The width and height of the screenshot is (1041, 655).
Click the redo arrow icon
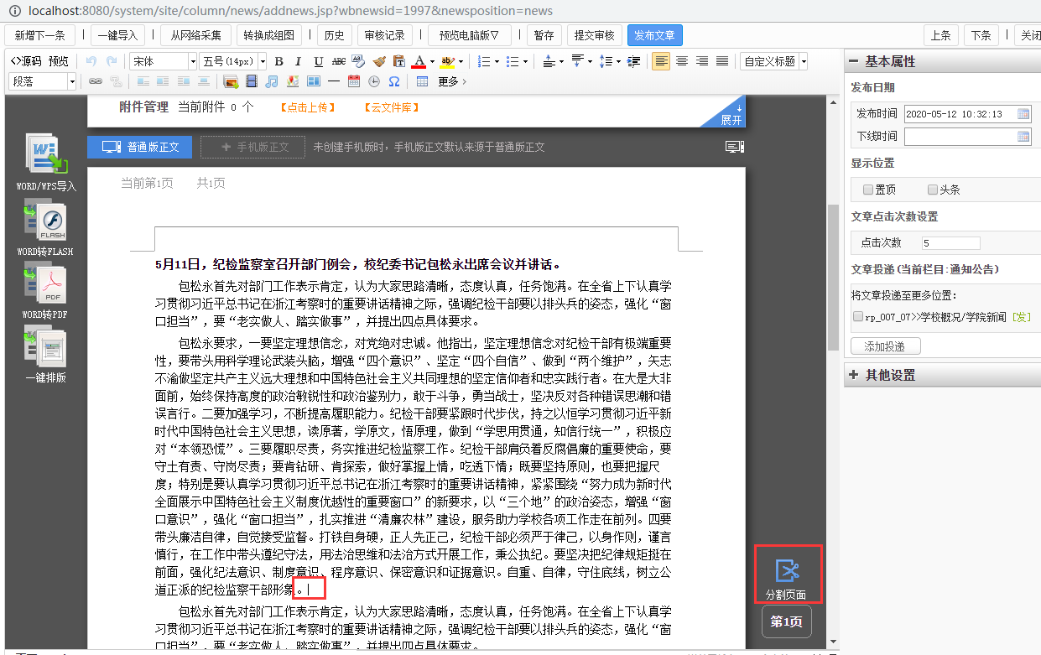(x=112, y=61)
